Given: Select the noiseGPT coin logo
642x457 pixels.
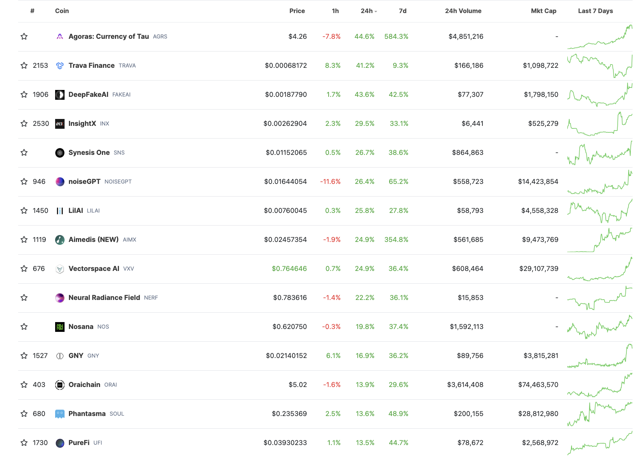Looking at the screenshot, I should 60,182.
